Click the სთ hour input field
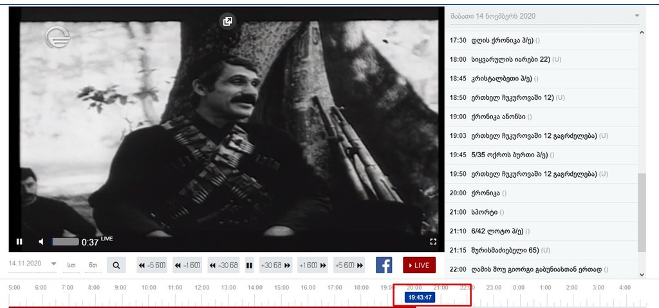 pos(71,265)
